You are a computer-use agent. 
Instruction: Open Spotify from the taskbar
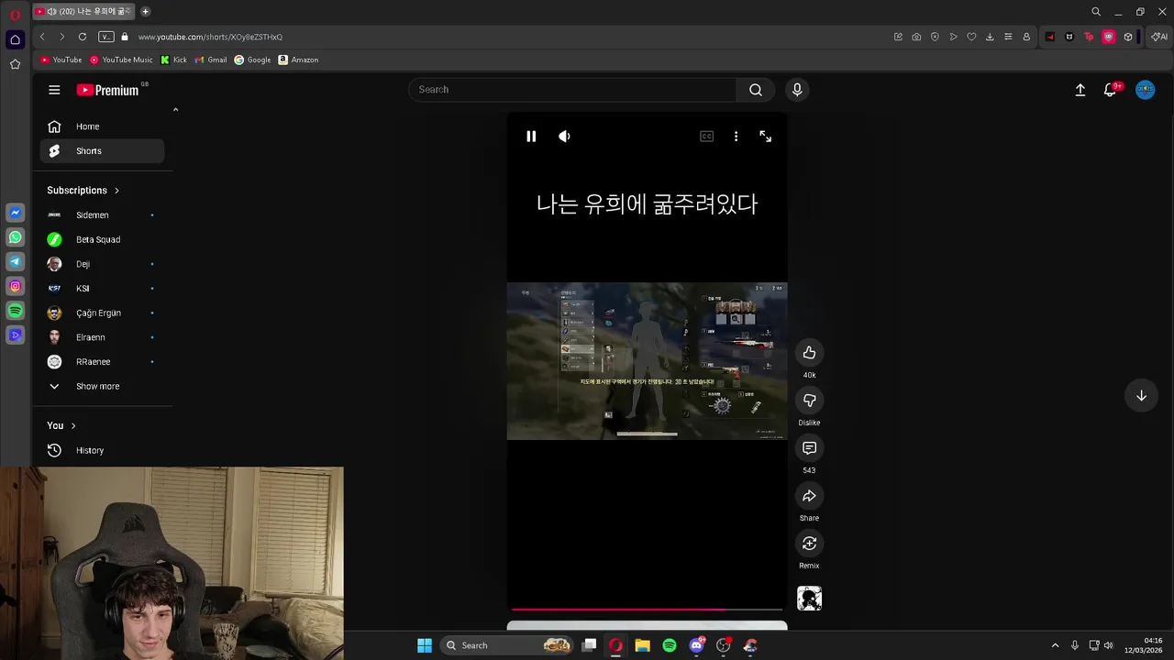tap(670, 645)
